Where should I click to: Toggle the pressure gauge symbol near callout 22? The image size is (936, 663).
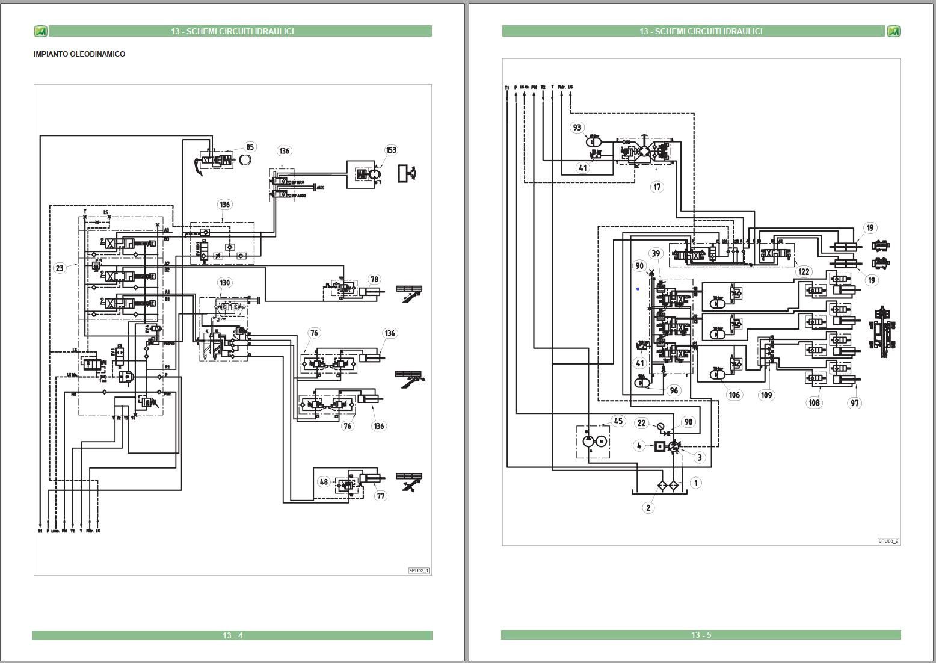click(x=661, y=427)
